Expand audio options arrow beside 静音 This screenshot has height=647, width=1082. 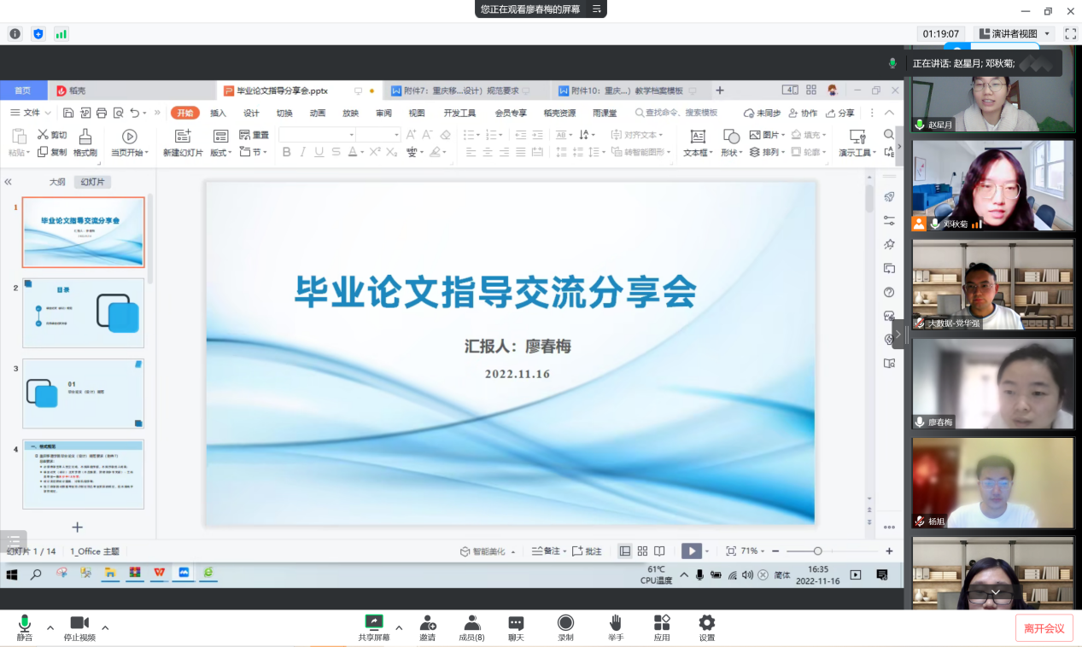50,627
